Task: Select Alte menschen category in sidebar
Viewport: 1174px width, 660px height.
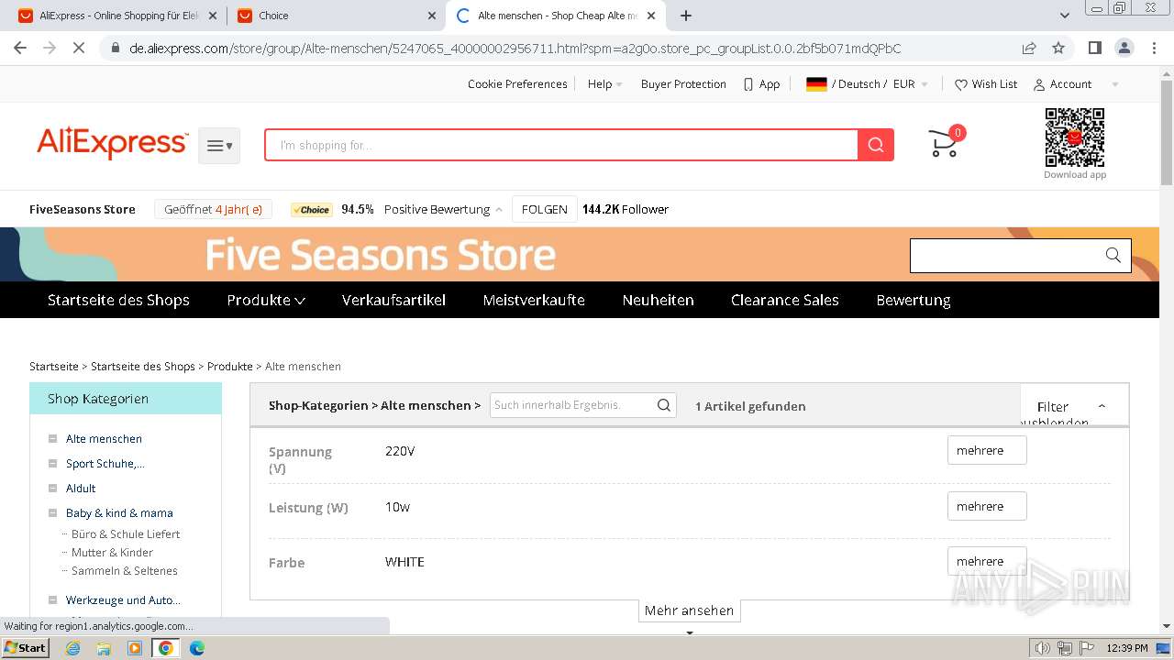Action: [104, 439]
